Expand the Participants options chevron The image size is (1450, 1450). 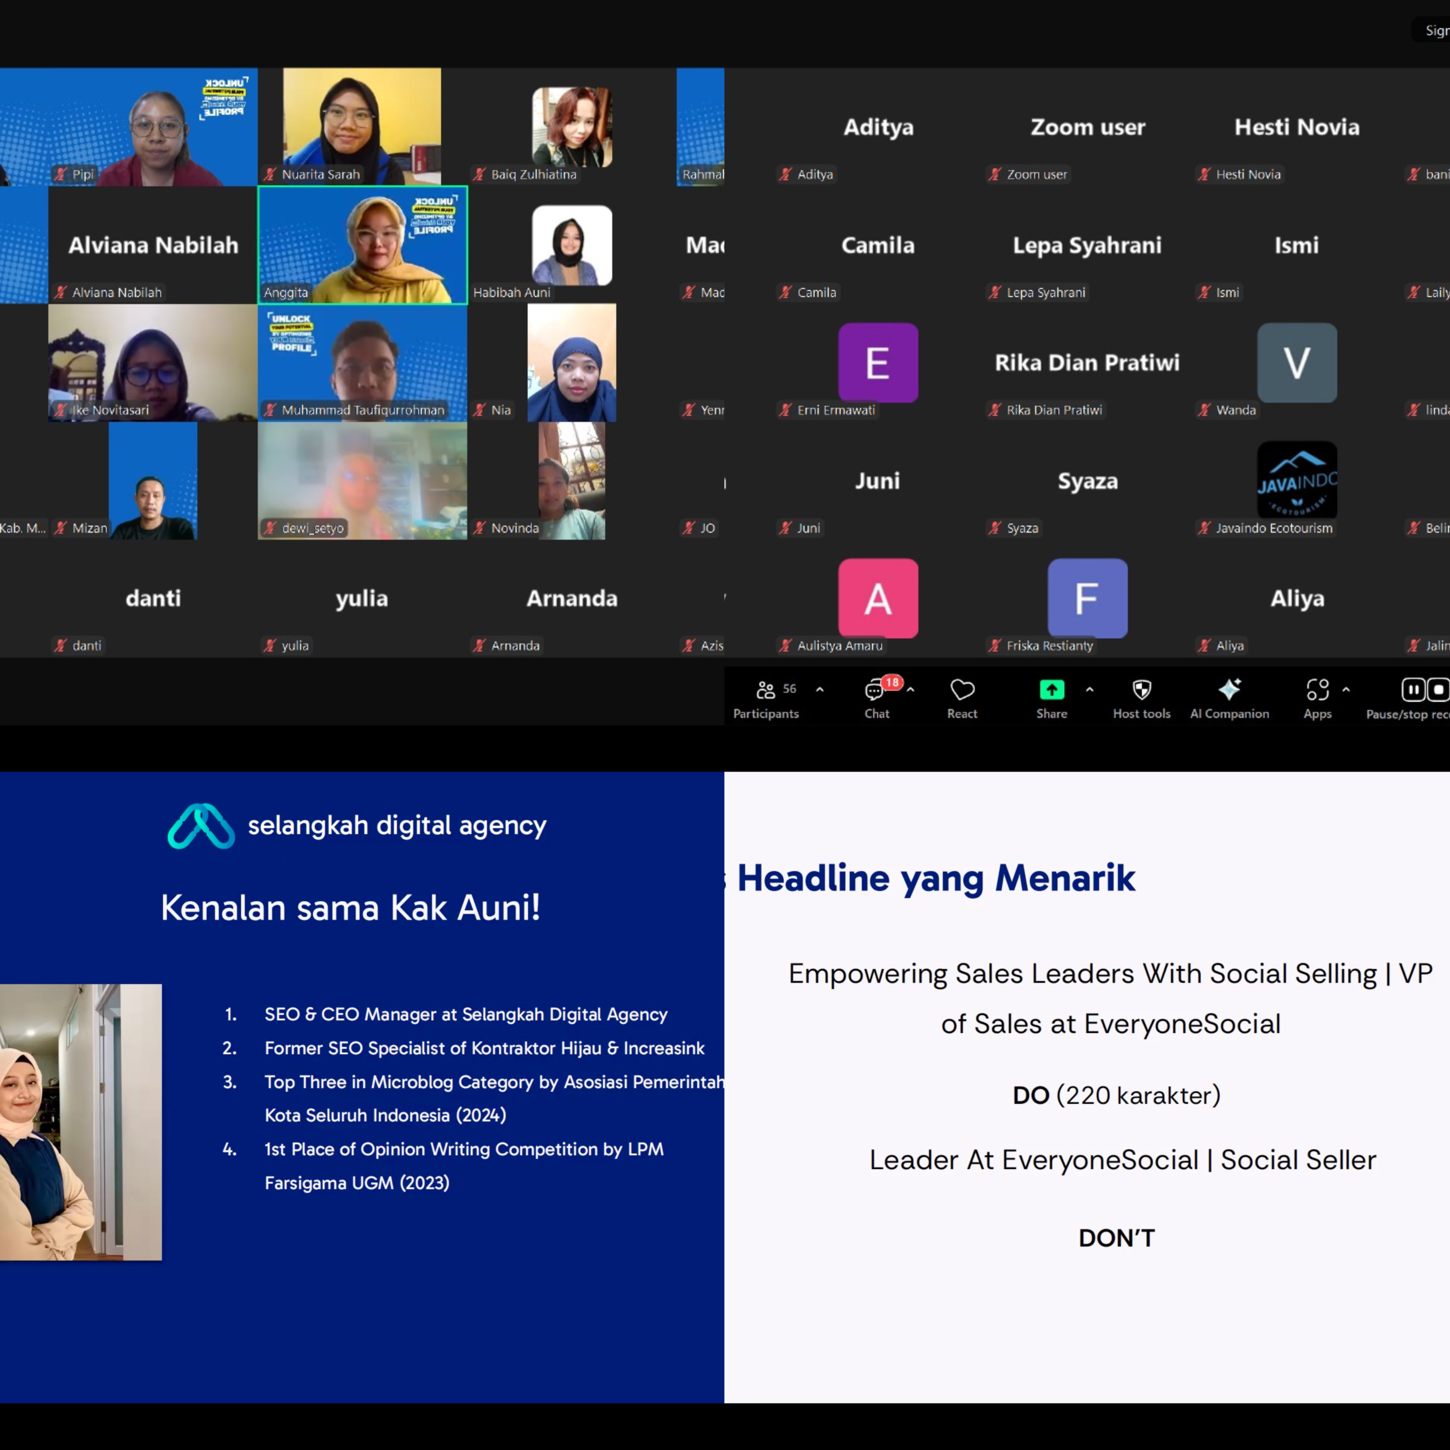coord(820,689)
